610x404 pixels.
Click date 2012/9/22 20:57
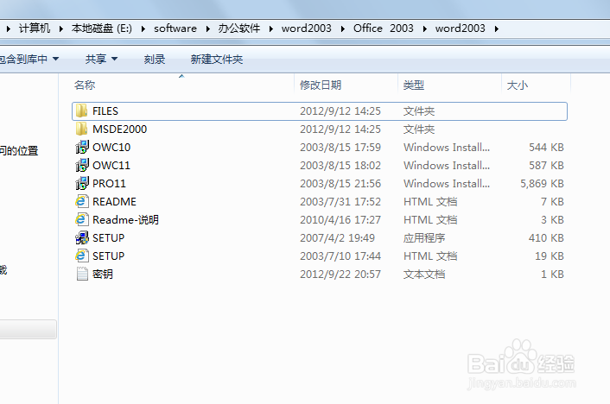coord(340,275)
